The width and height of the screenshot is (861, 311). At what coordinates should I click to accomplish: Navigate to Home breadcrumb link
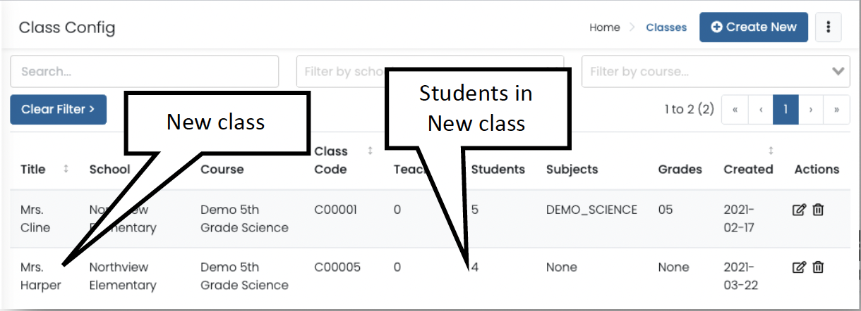[604, 27]
